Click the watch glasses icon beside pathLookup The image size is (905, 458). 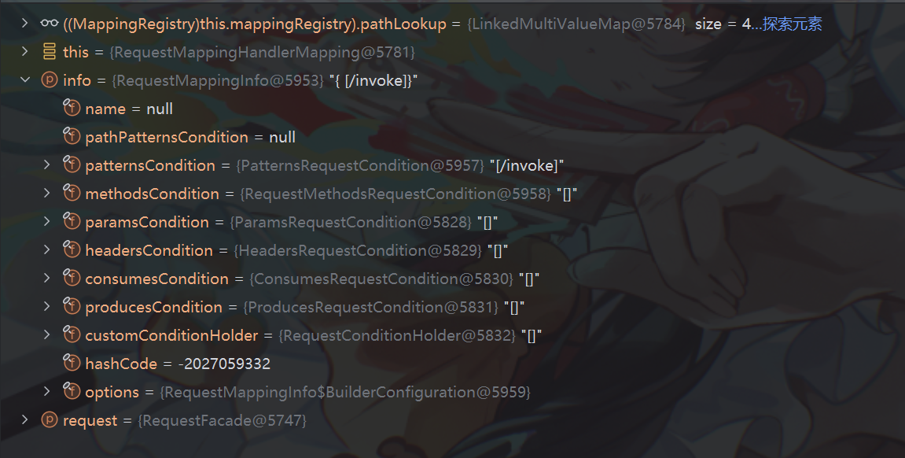click(49, 23)
